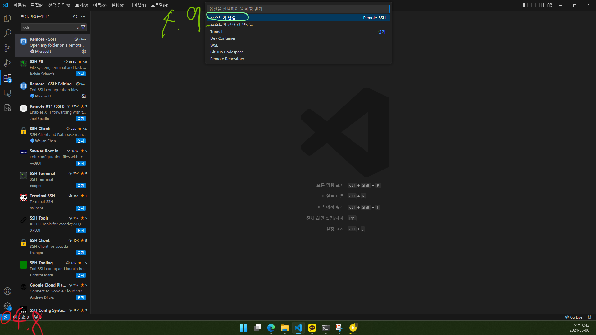Open the taskbar clock and date
Screen dimensions: 596x335
[x=579, y=328]
